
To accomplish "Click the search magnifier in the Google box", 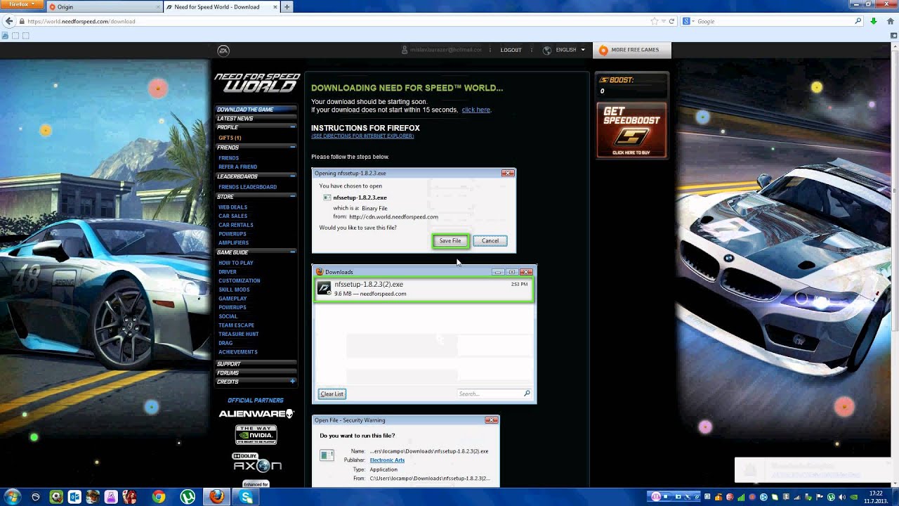I will 858,21.
